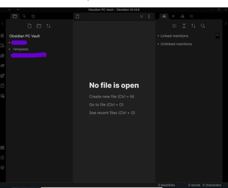The image size is (228, 188).
Task: Expand the Templates folder
Action: click(10, 49)
